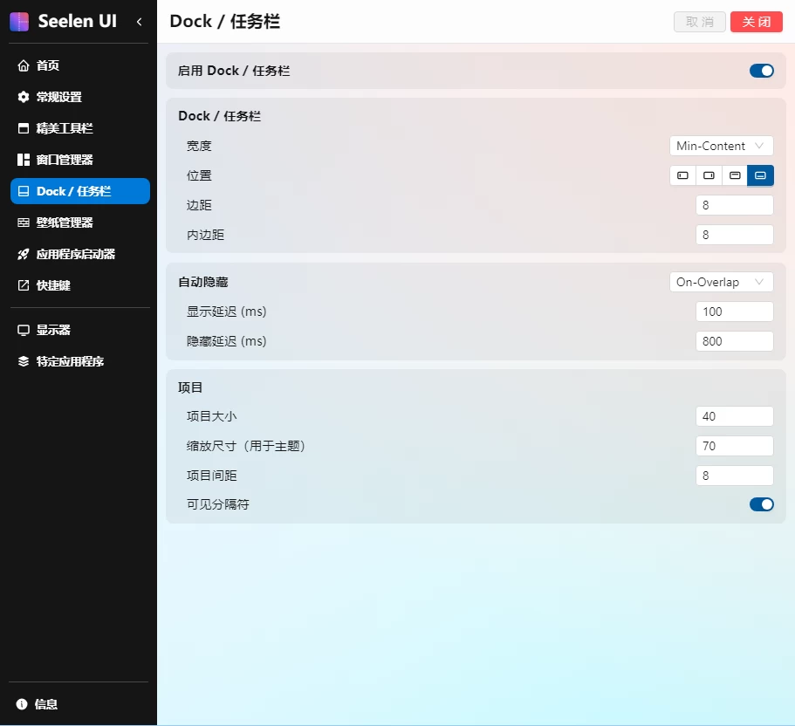Disable the 启用 Dock / 任务栏 switch
The image size is (795, 726).
point(761,71)
